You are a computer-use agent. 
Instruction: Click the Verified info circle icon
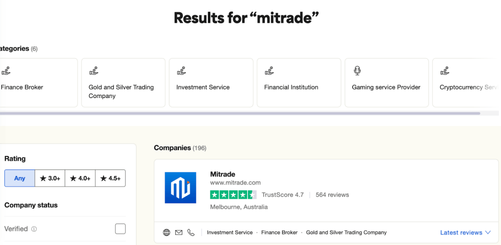point(34,229)
